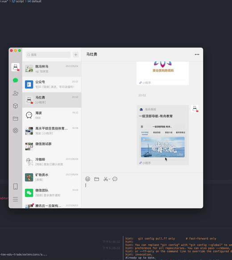
Task: Open the 海波 conversation
Action: (52, 115)
